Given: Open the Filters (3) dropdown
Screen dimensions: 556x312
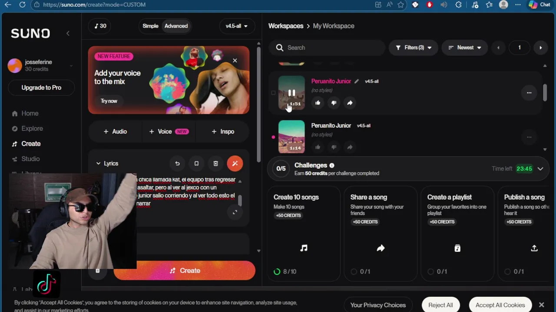Looking at the screenshot, I should [x=414, y=48].
